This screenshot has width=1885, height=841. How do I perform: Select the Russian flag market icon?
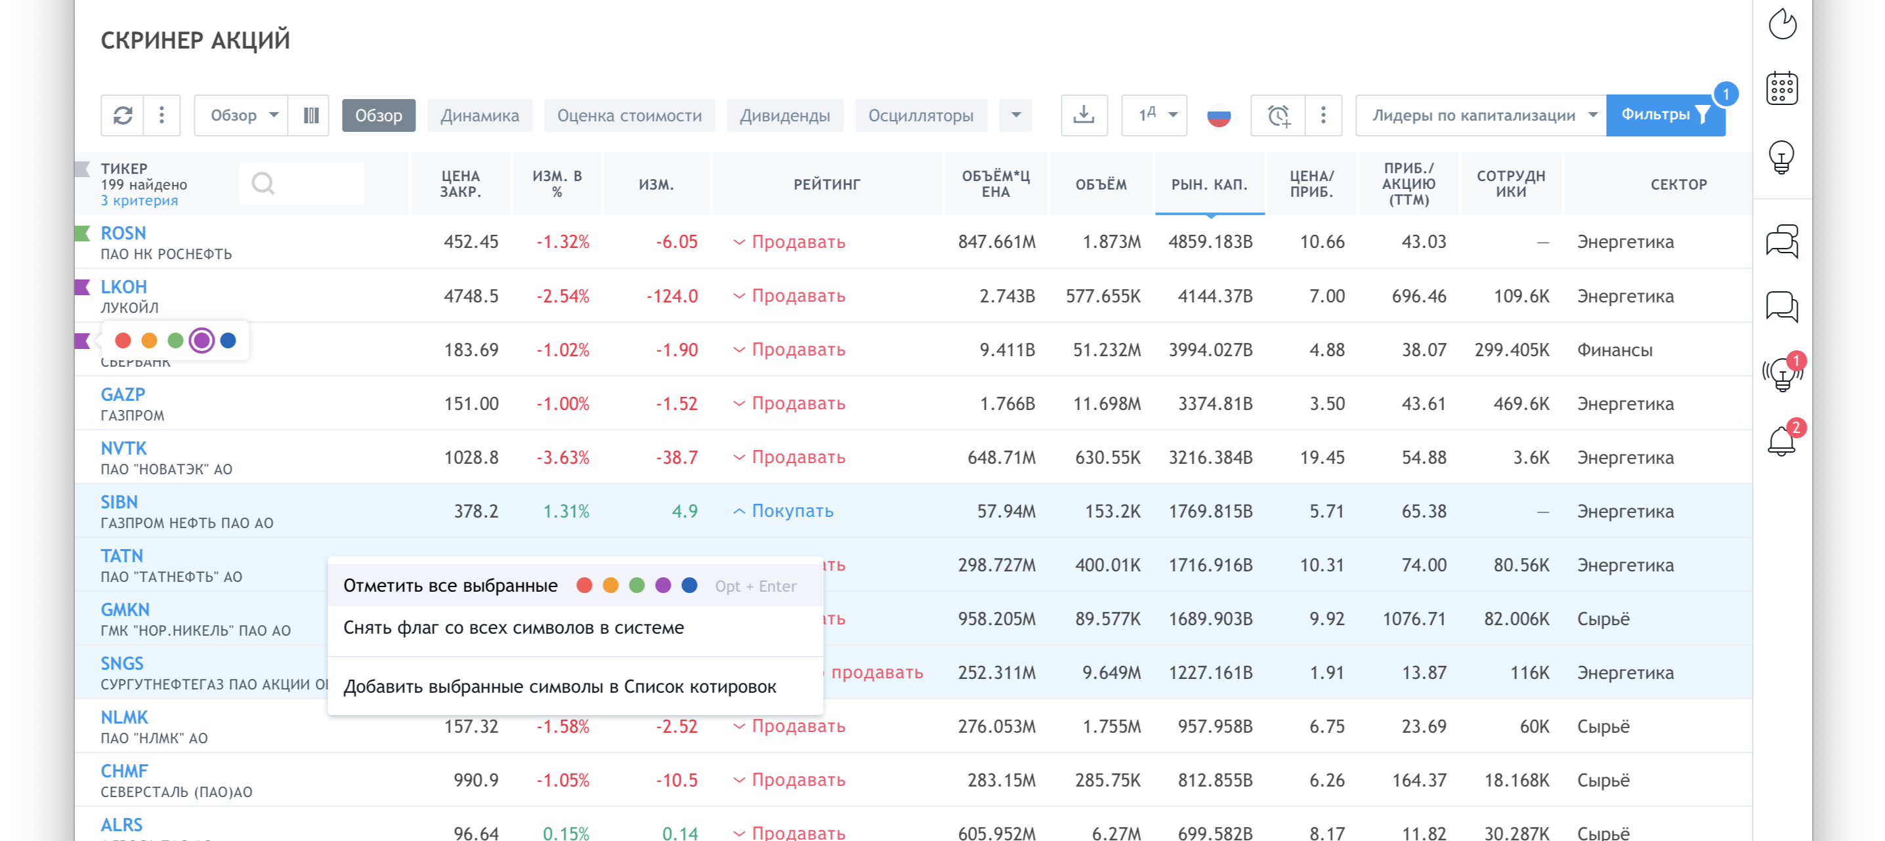pyautogui.click(x=1218, y=115)
